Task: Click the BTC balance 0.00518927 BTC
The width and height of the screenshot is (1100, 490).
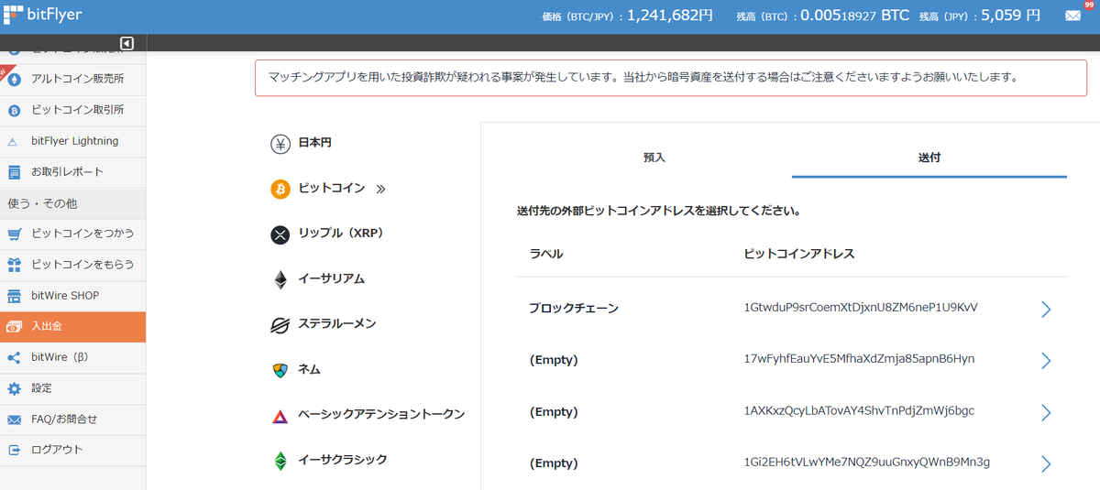Action: [855, 16]
